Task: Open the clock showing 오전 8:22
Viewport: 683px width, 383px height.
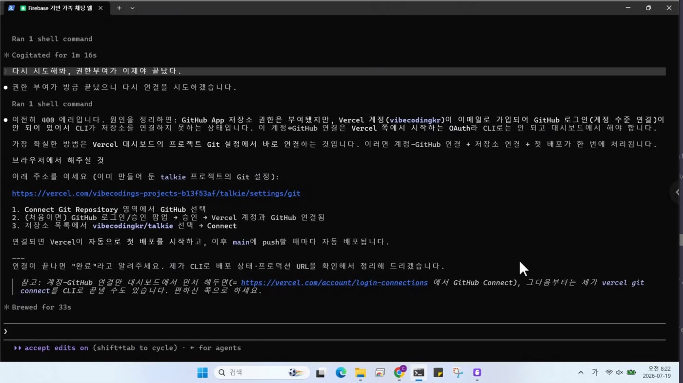Action: click(657, 373)
